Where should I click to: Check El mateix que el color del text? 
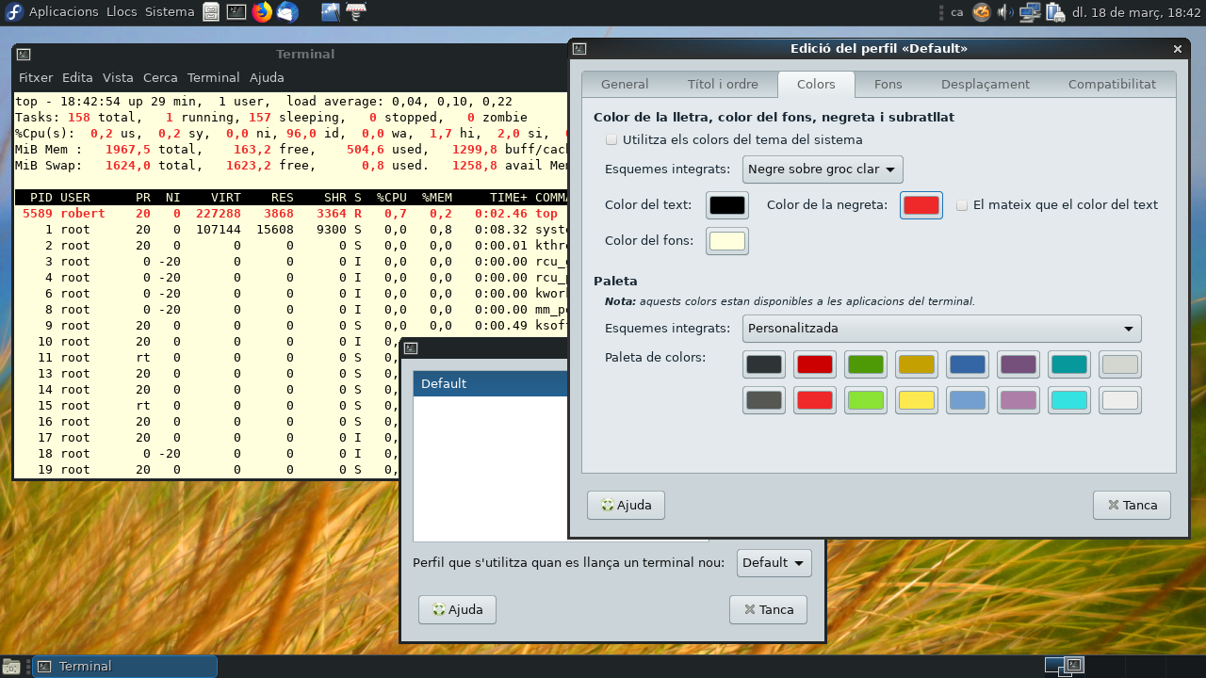point(962,204)
